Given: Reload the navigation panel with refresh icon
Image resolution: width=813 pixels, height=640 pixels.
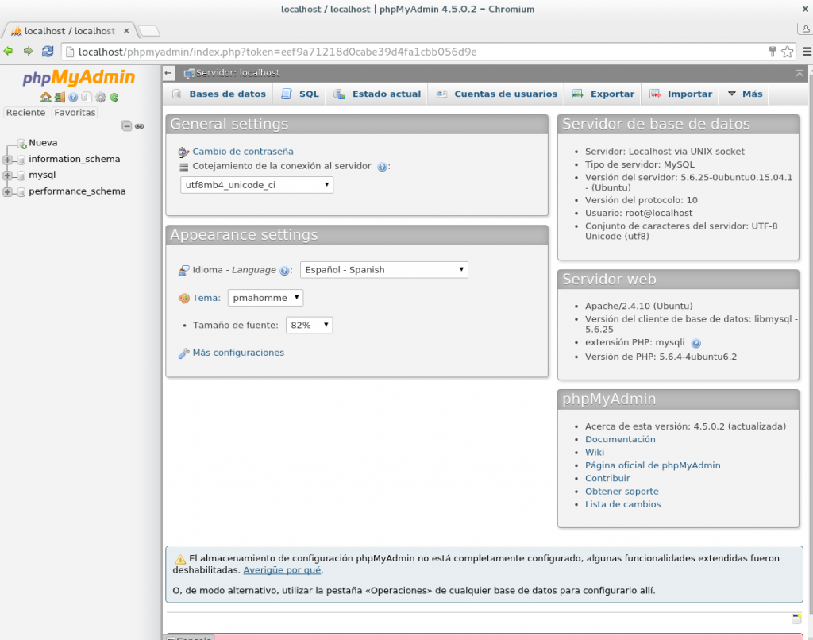Looking at the screenshot, I should point(114,97).
